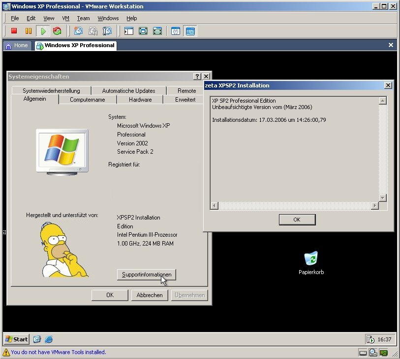
Task: Switch to the Systemwiederherstellung tab
Action: (x=51, y=91)
